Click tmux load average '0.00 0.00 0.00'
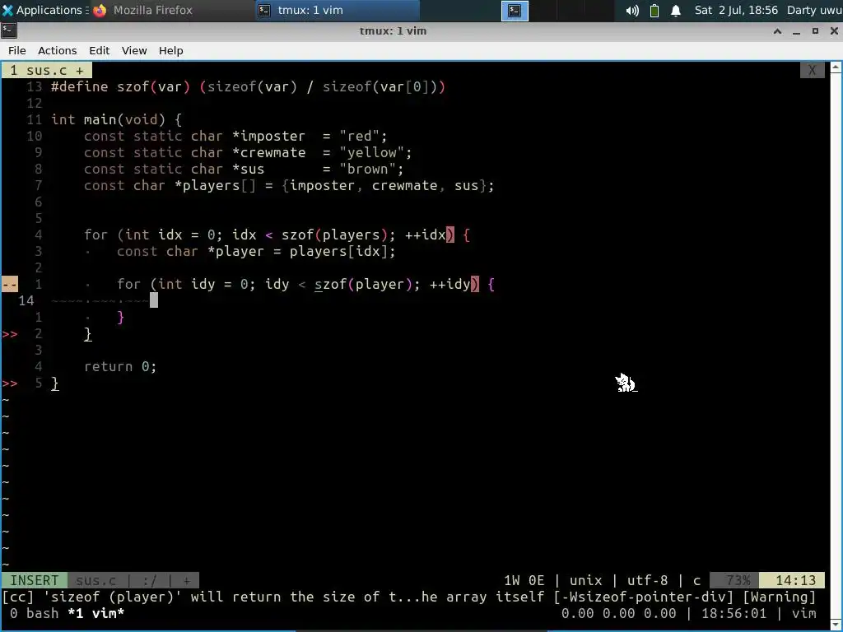 pyautogui.click(x=619, y=614)
